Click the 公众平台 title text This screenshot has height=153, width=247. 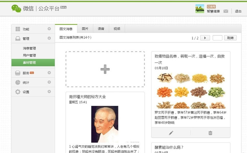click(49, 9)
